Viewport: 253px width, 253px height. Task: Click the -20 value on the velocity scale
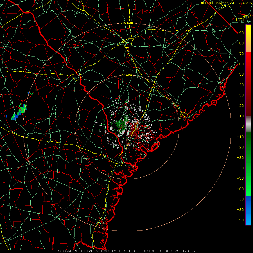pyautogui.click(x=240, y=147)
